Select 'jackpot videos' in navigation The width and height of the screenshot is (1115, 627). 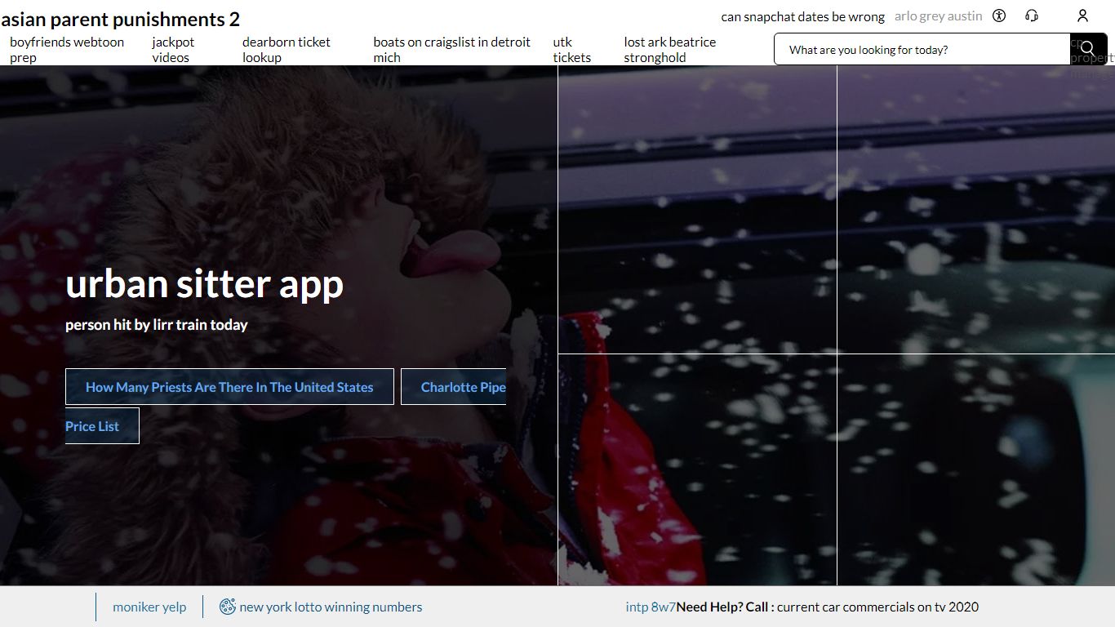tap(173, 50)
